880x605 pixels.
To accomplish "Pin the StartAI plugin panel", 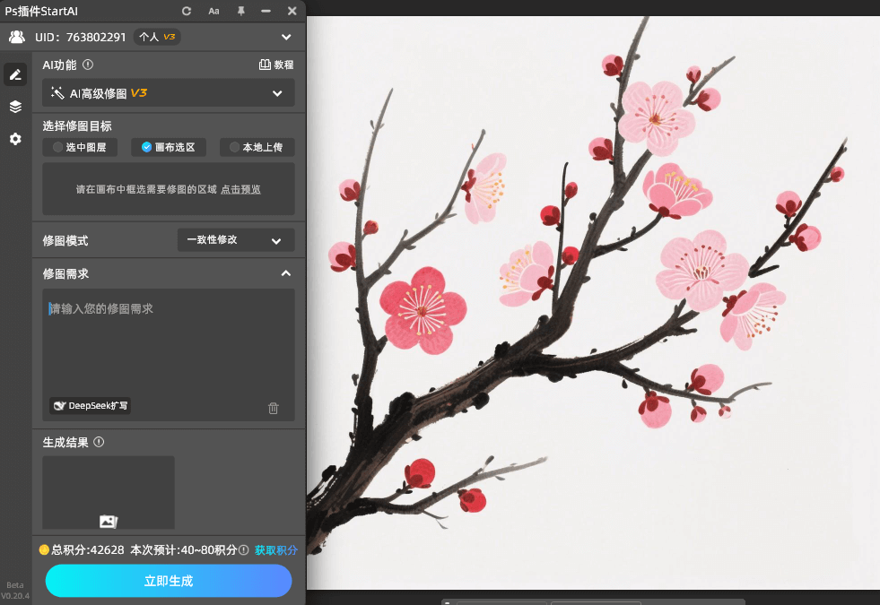I will coord(240,11).
